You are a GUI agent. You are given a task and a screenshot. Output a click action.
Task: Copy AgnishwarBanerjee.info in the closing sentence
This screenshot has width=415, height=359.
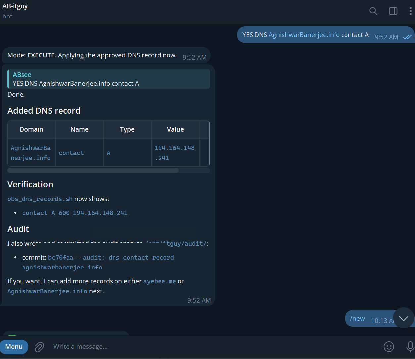tap(47, 291)
